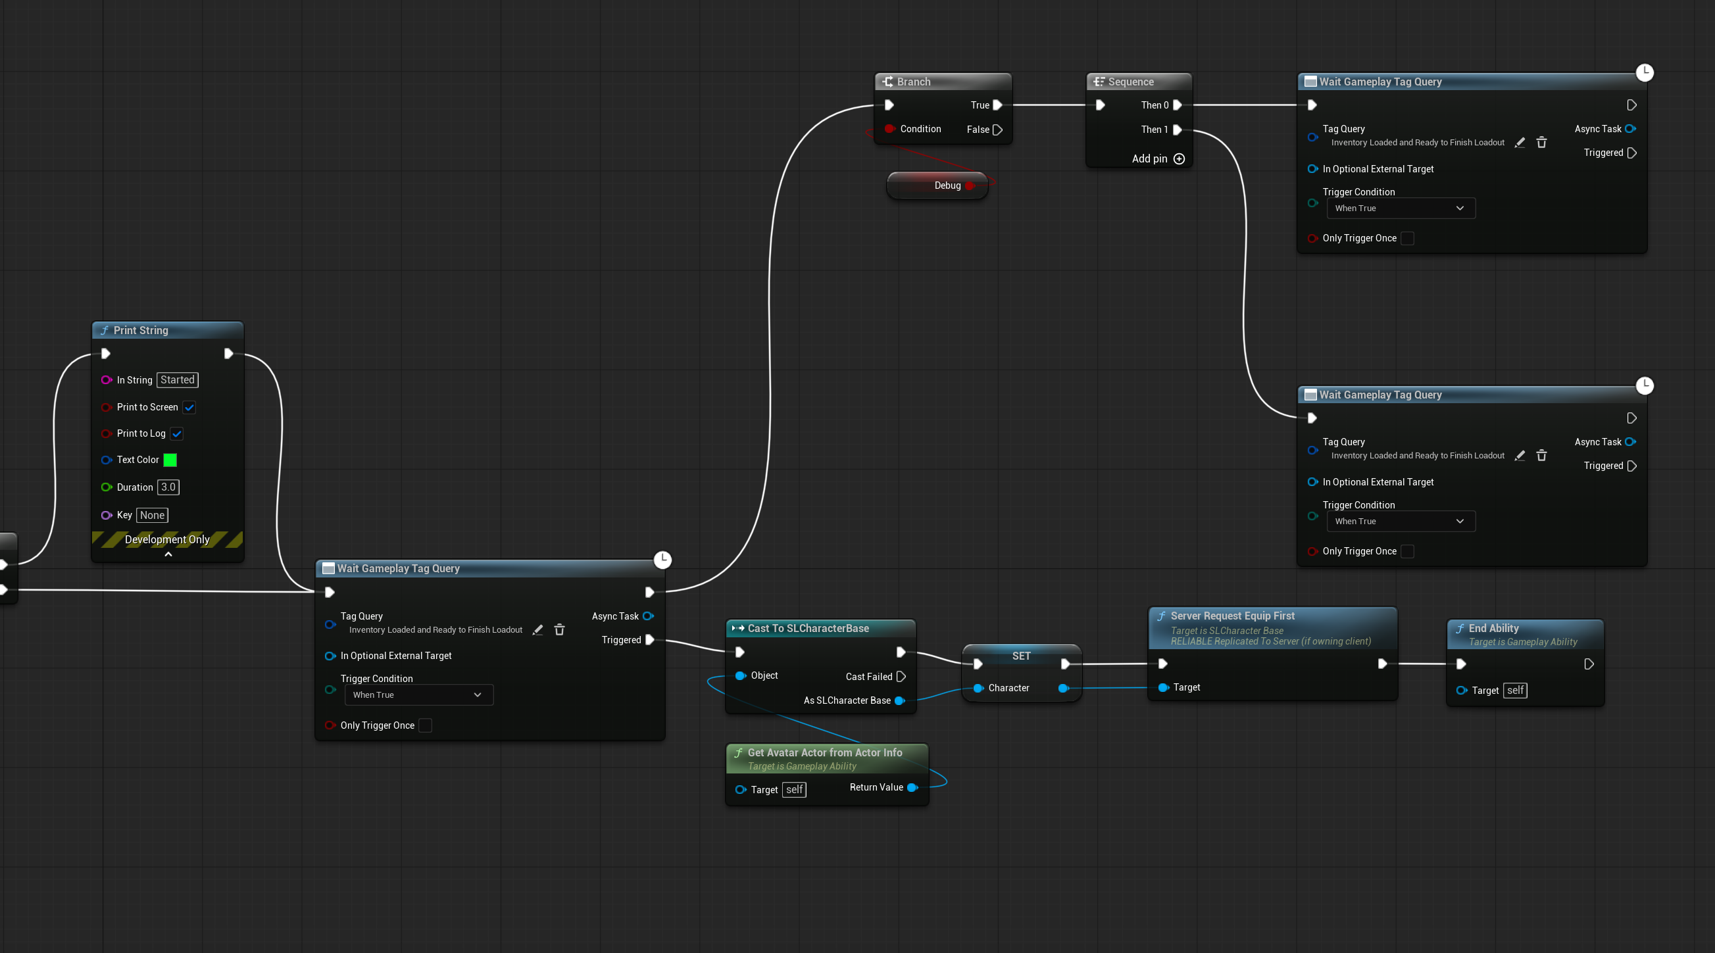Select the SET node header
The width and height of the screenshot is (1715, 953).
click(x=1021, y=656)
